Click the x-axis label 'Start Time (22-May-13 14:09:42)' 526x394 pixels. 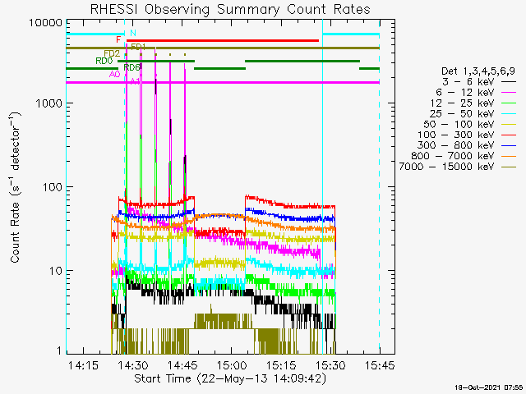click(230, 379)
